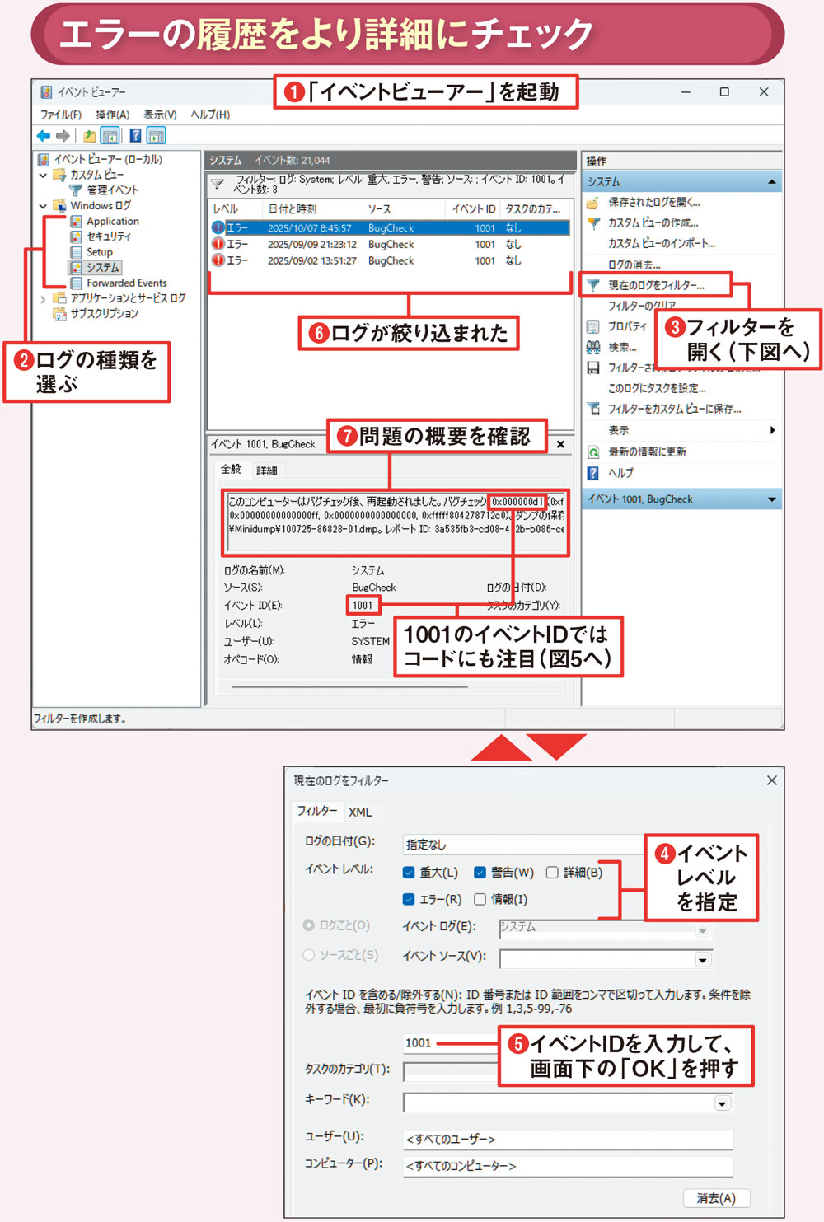The image size is (824, 1222).
Task: Uncheck the エラー(R) event level checkbox
Action: click(409, 899)
